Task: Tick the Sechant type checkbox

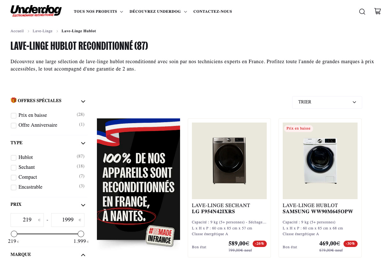Action: coord(13,168)
